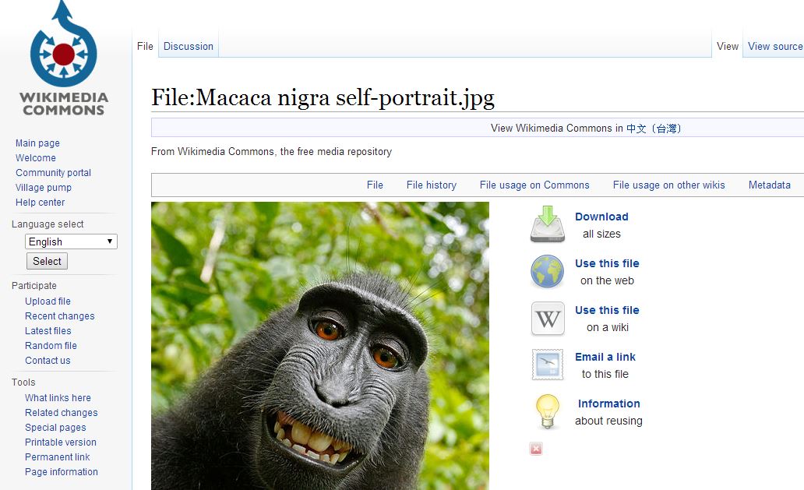Click the Download drive icon
The image size is (804, 490).
pos(548,224)
